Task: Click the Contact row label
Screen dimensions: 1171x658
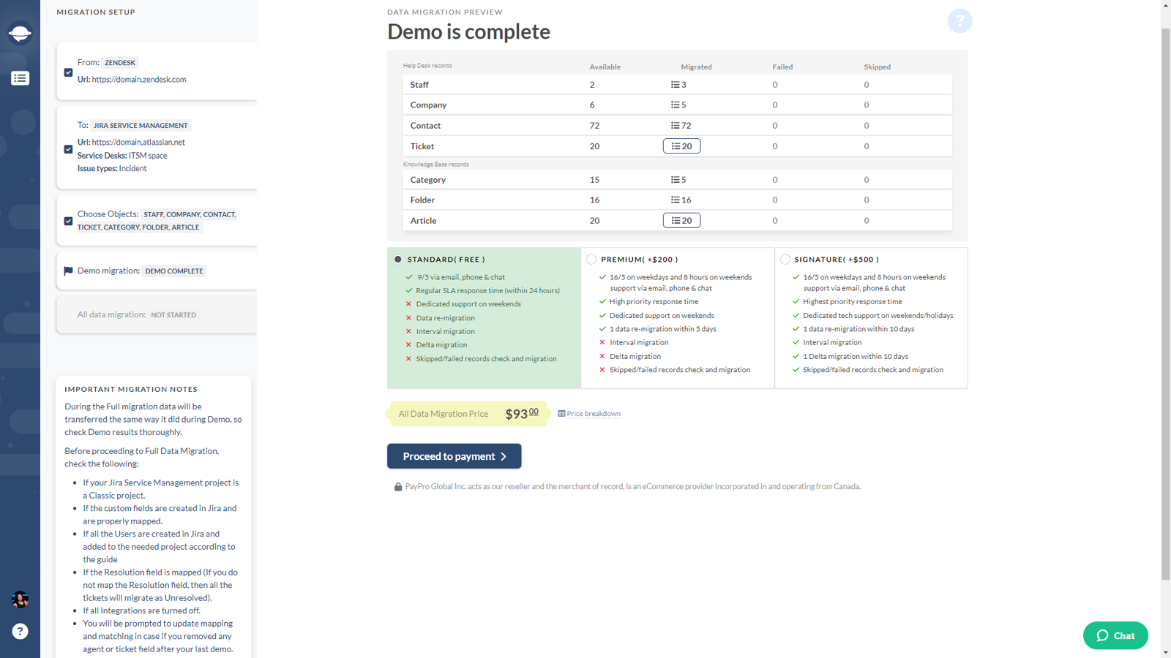Action: [x=425, y=126]
